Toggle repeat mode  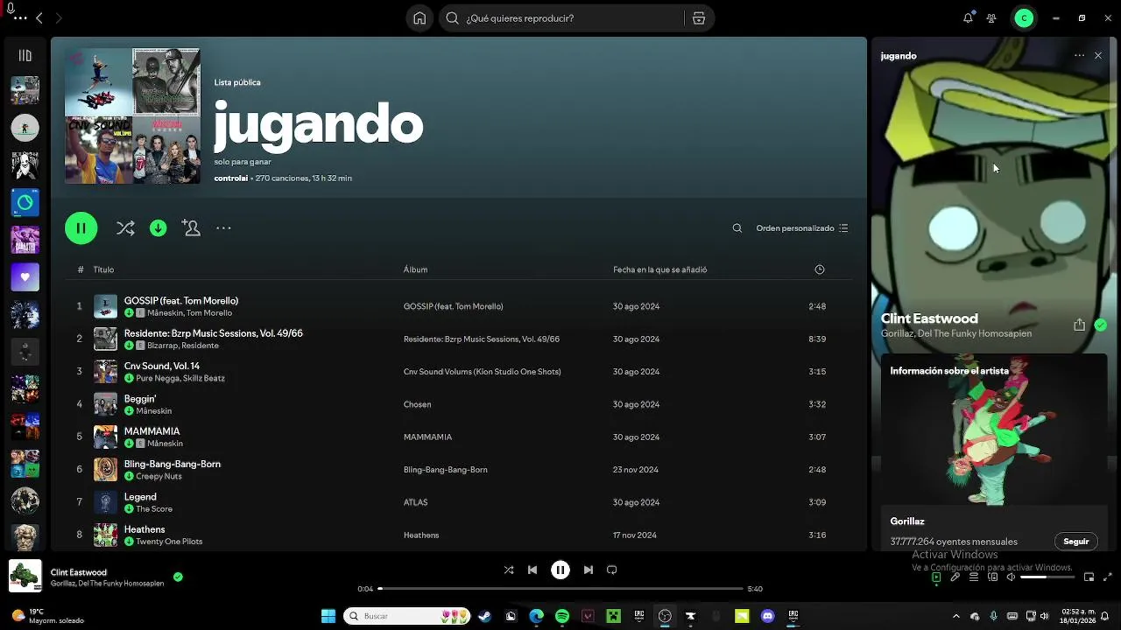point(612,570)
